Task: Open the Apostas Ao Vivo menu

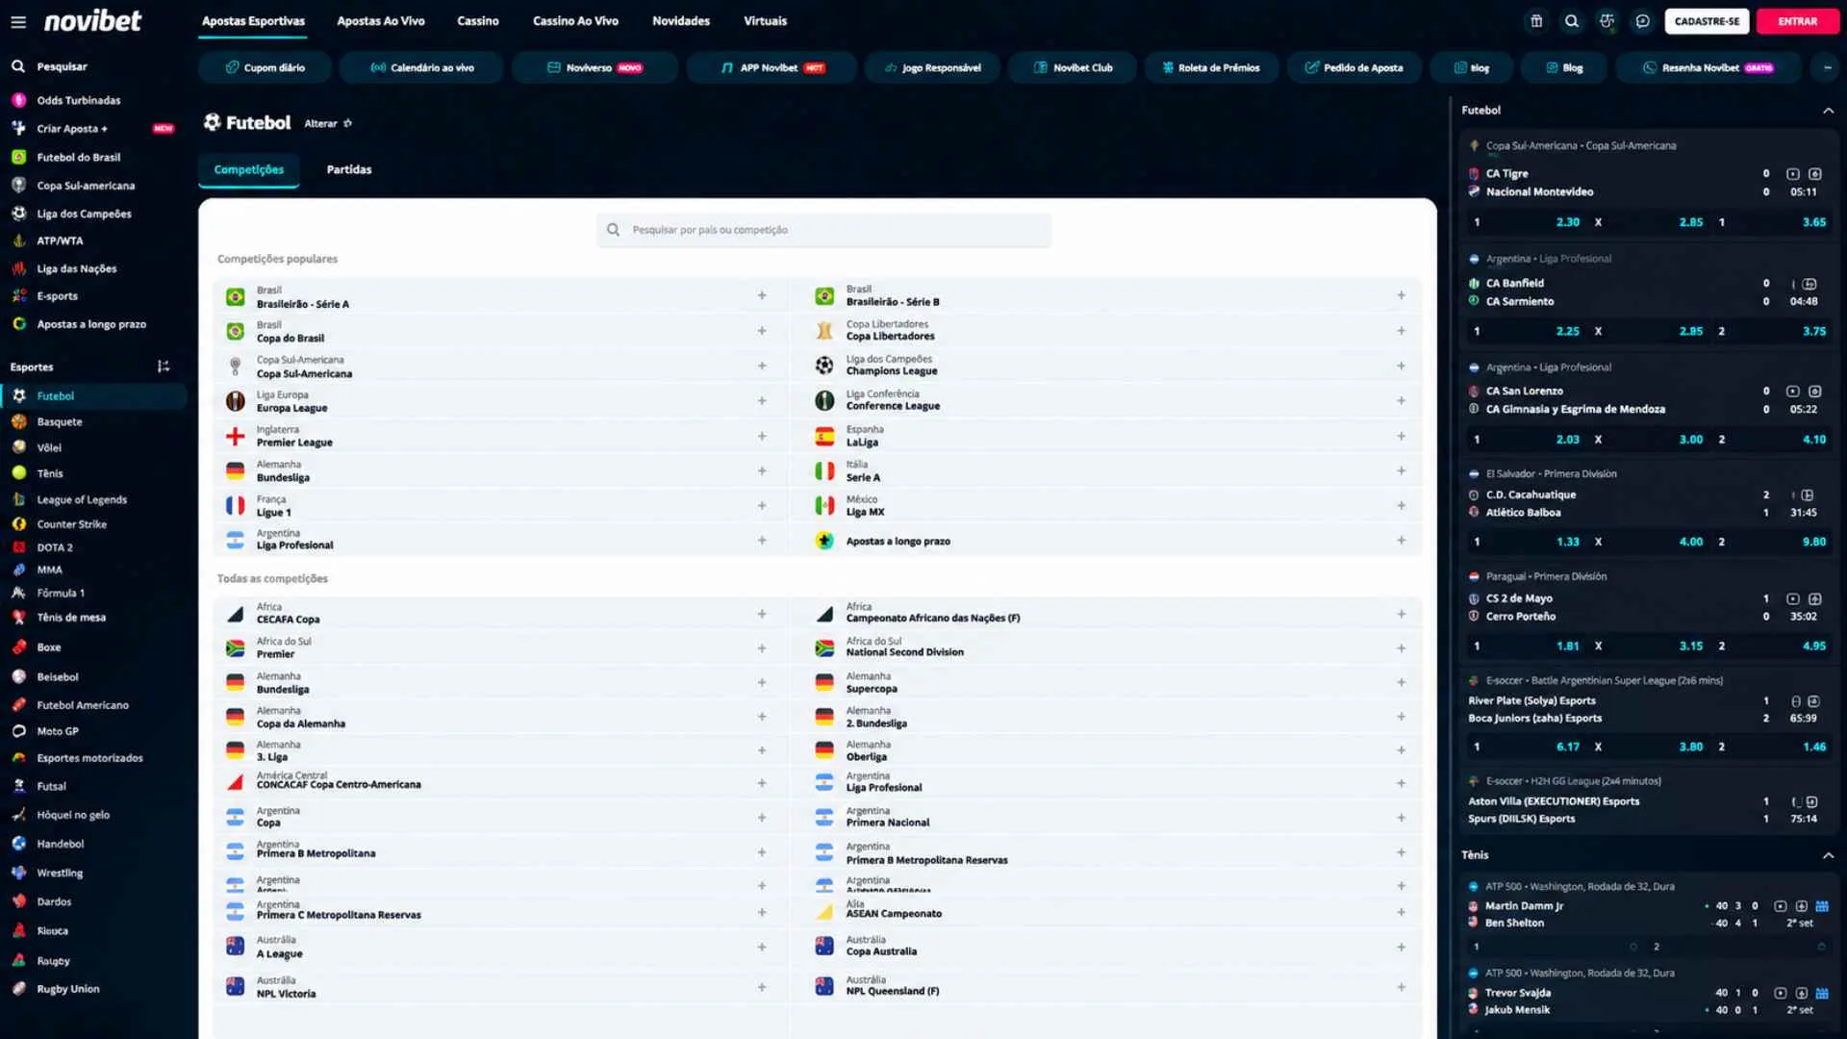Action: [381, 21]
